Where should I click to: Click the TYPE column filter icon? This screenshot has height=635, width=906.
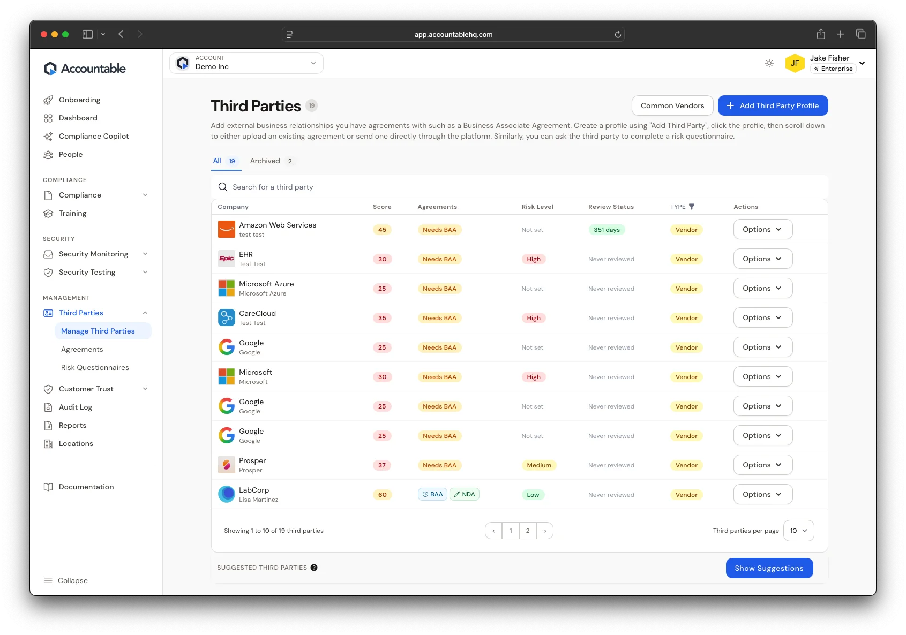[x=692, y=207]
